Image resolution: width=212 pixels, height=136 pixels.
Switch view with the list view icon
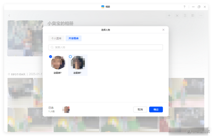193,16
